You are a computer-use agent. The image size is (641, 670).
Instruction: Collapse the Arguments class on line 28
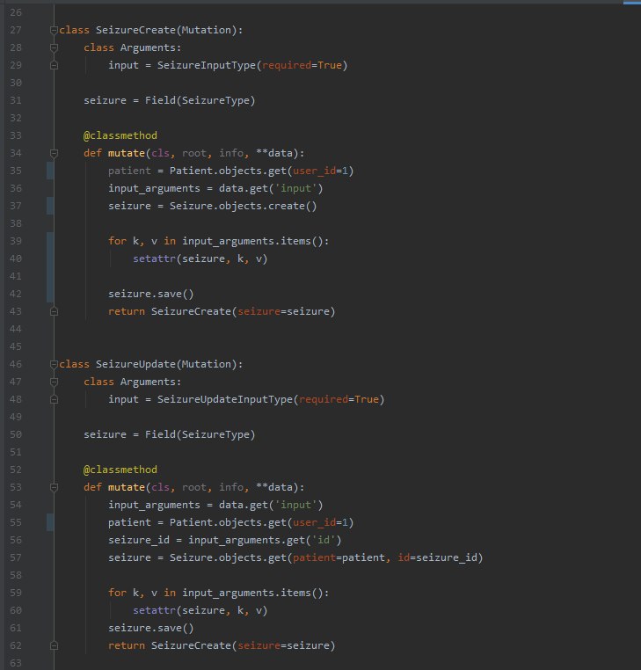click(x=54, y=47)
